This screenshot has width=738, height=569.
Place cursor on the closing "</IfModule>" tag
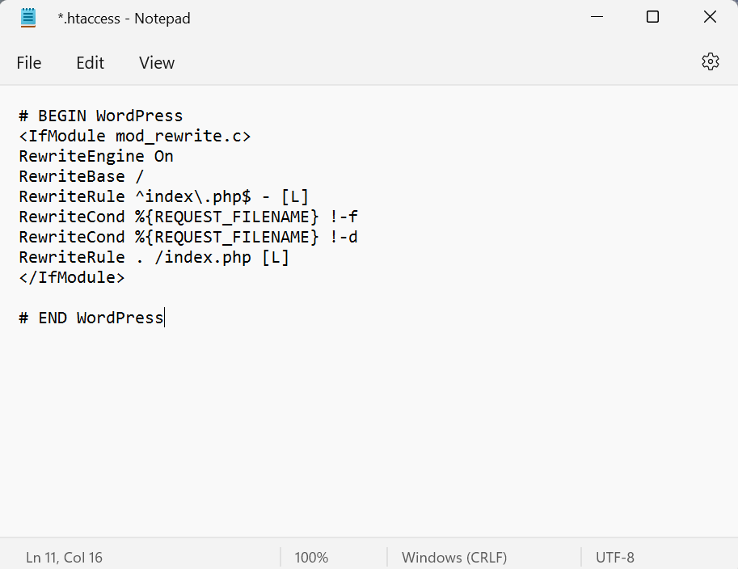(72, 277)
